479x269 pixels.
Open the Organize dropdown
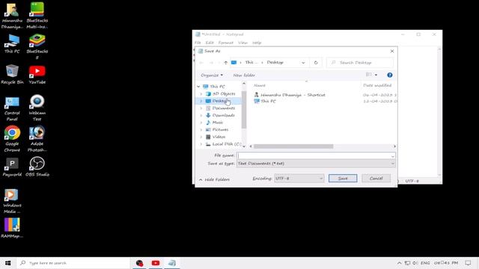pos(212,75)
